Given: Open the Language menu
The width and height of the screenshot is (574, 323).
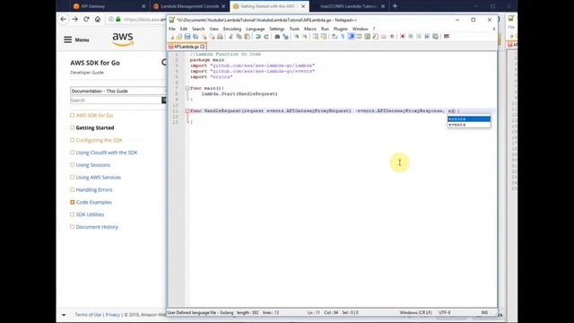Looking at the screenshot, I should (x=255, y=29).
